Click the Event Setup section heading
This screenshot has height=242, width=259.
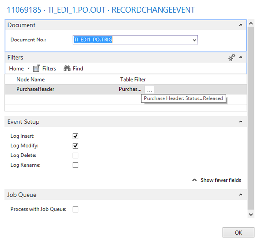click(23, 122)
